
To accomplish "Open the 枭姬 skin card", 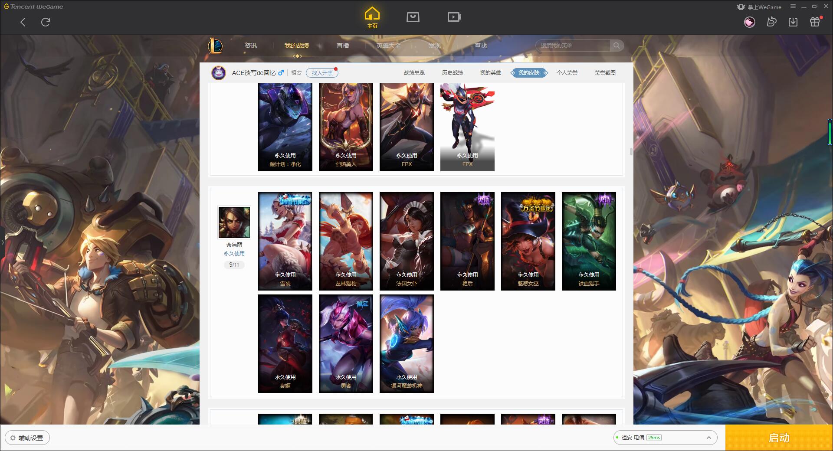I will [x=285, y=343].
